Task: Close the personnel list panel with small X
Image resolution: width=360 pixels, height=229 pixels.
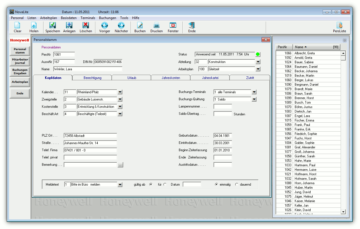Action: pos(345,40)
